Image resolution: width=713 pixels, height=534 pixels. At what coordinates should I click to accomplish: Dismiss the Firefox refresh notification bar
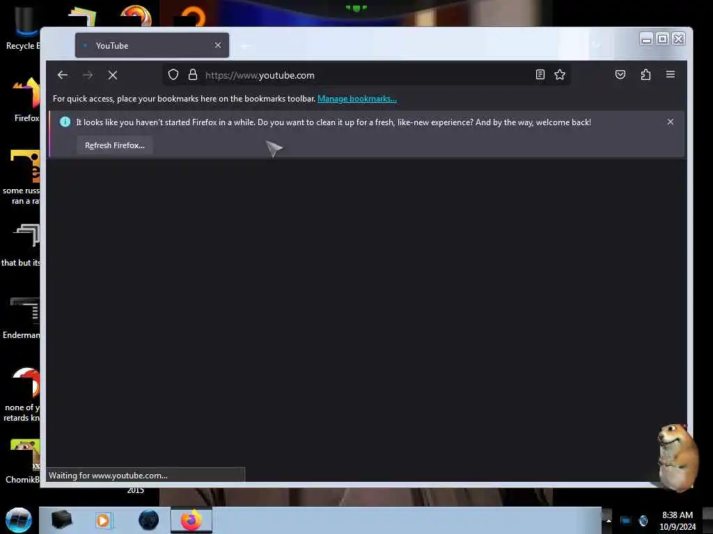pos(671,122)
